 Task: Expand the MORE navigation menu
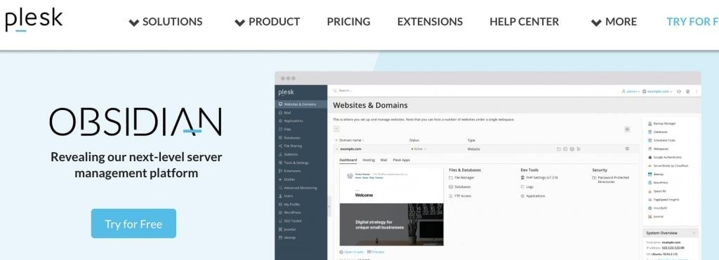click(614, 22)
